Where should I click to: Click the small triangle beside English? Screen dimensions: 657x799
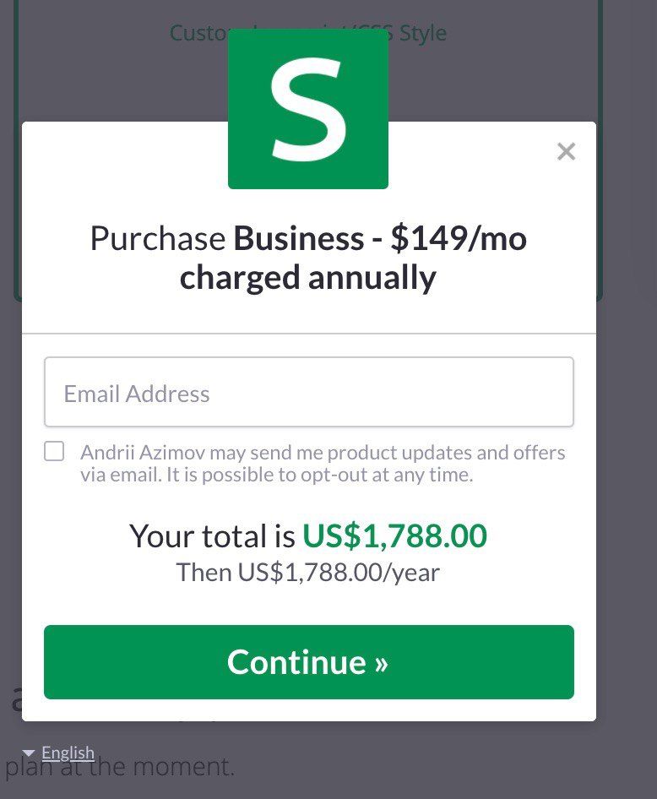click(30, 753)
